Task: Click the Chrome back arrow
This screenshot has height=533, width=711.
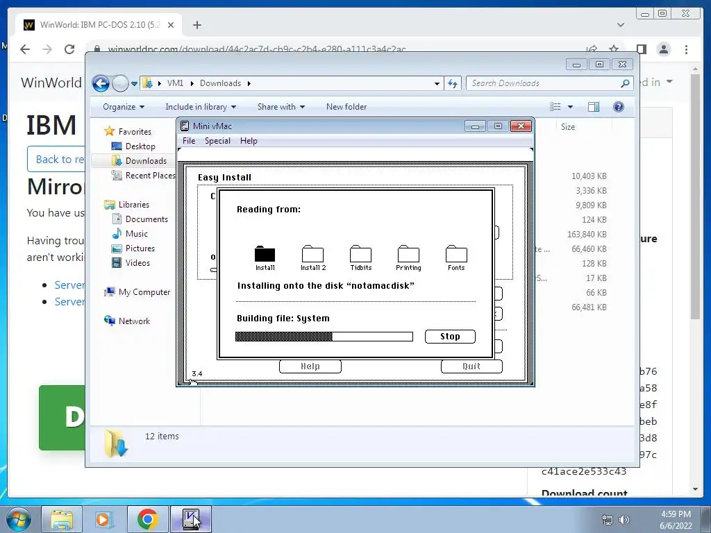Action: (x=25, y=49)
